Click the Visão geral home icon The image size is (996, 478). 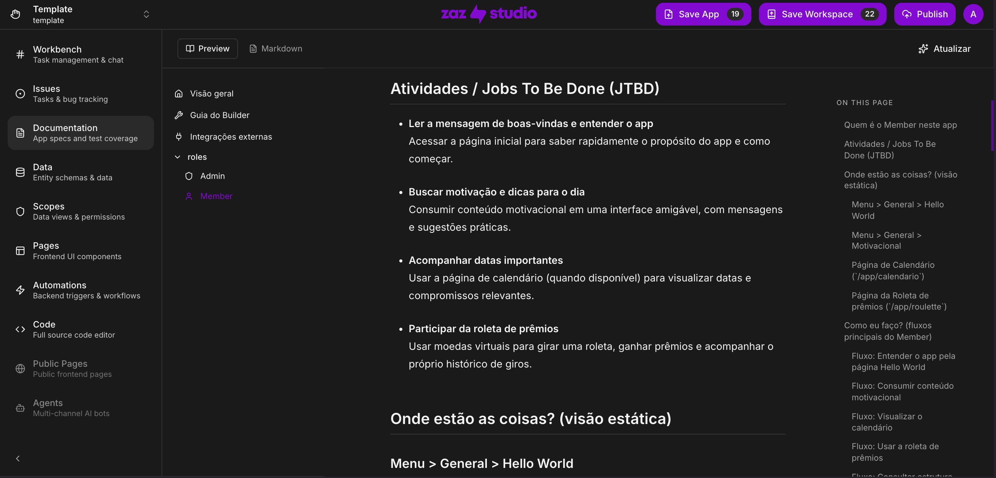[x=179, y=94]
